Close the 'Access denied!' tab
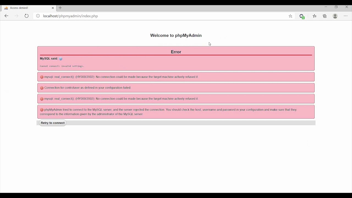 pos(53,8)
